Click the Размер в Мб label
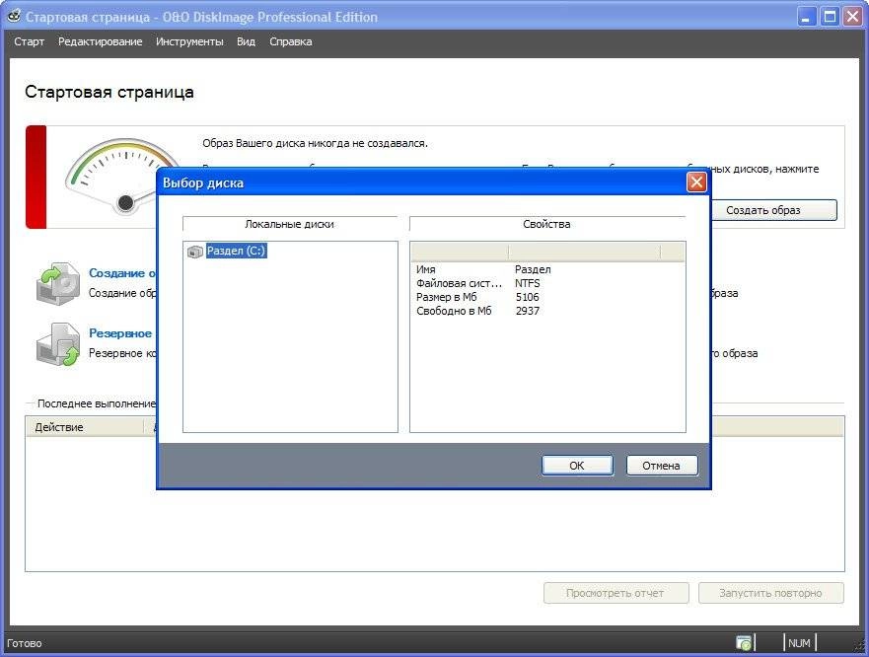Viewport: 869px width, 657px height. (447, 297)
